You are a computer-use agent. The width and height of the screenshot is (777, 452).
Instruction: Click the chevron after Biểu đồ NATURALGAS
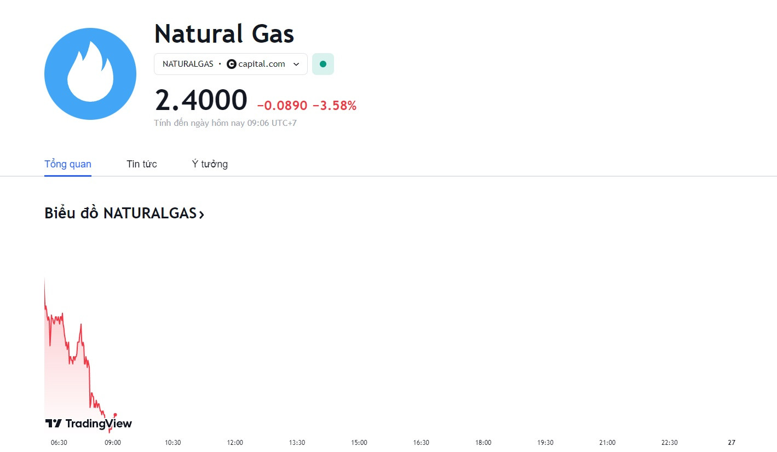tap(202, 215)
